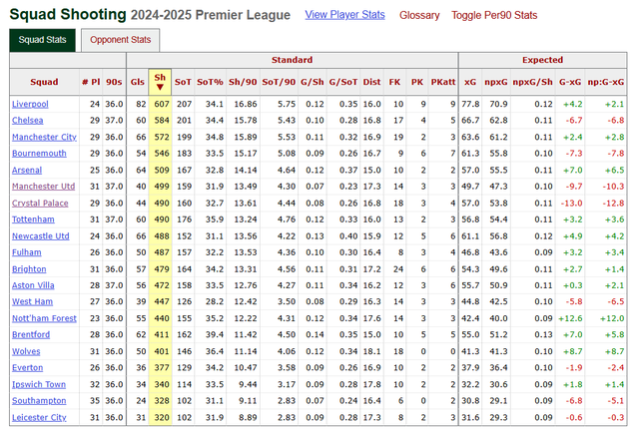
Task: Open the View Player Stats link
Action: tap(344, 15)
